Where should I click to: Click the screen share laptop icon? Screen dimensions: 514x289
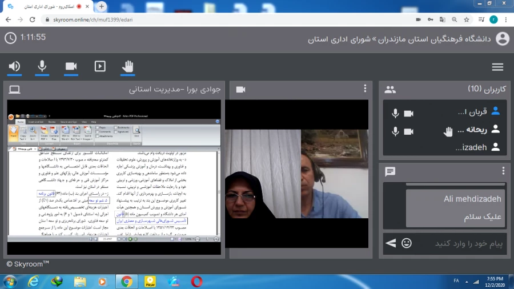[14, 89]
